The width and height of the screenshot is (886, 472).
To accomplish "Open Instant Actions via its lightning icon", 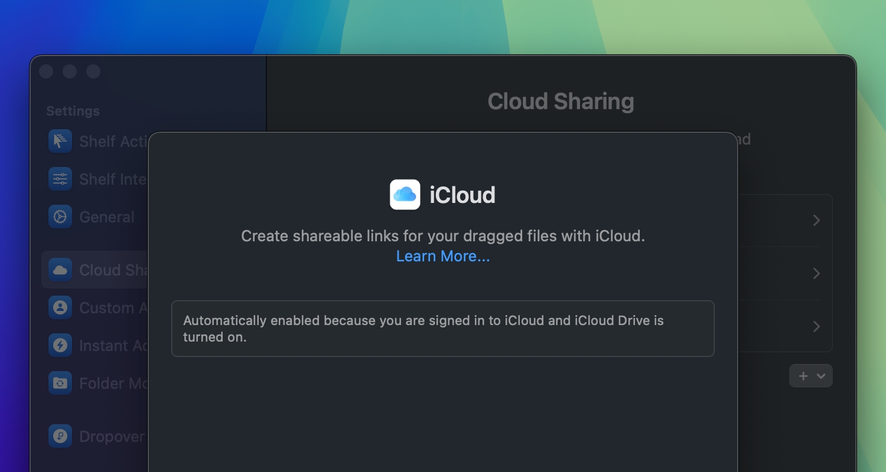I will 60,345.
